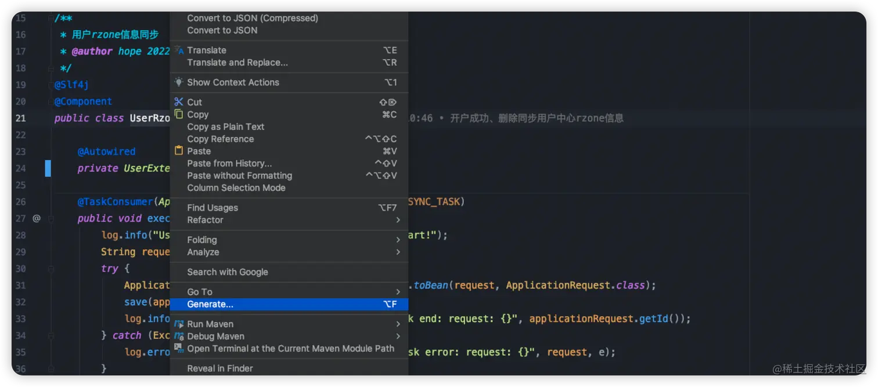Viewport: 878px width, 387px height.
Task: Select Copy Reference menu item
Action: [x=289, y=139]
